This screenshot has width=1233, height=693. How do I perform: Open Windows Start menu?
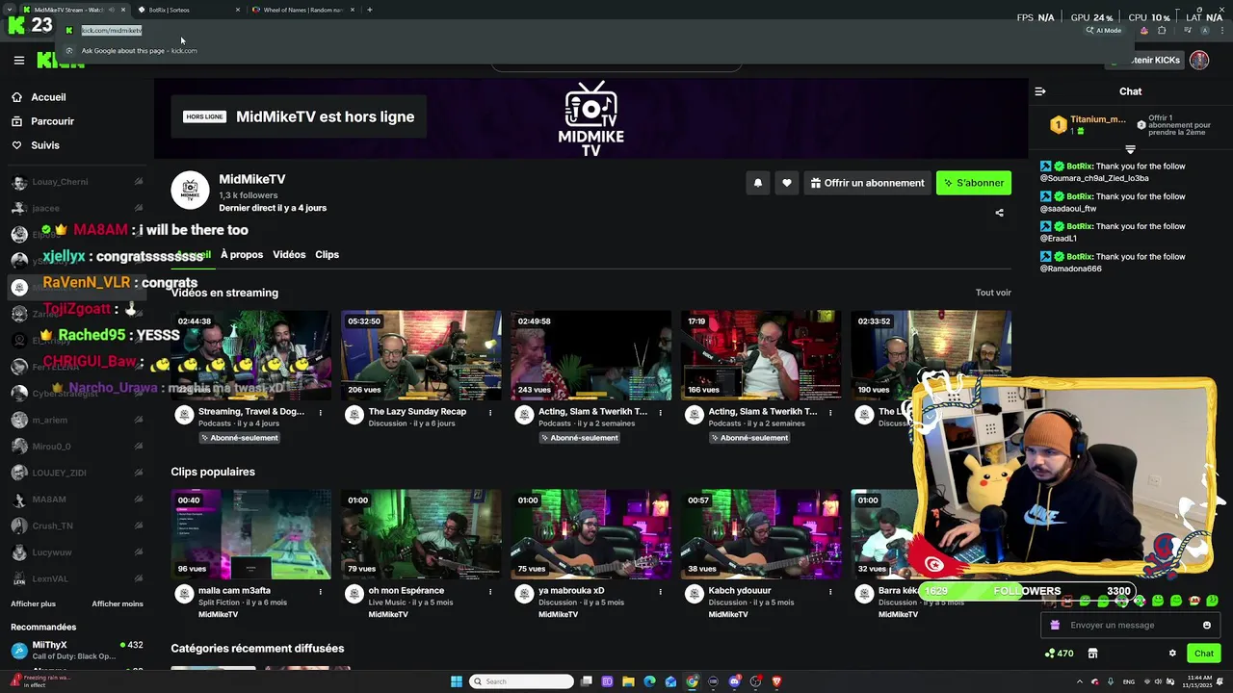[x=457, y=681]
